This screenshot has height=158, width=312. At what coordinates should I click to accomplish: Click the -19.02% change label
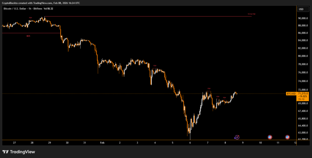tap(303, 96)
